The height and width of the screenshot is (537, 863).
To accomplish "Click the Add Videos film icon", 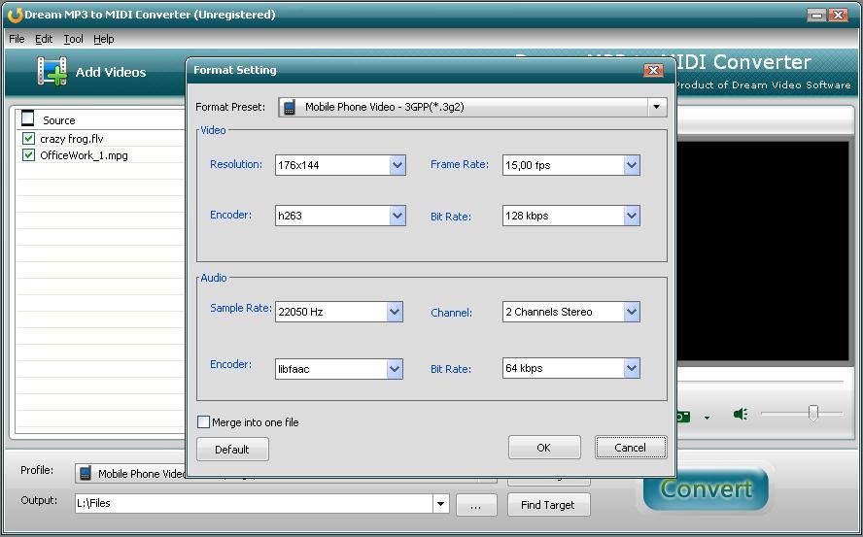I will 52,71.
